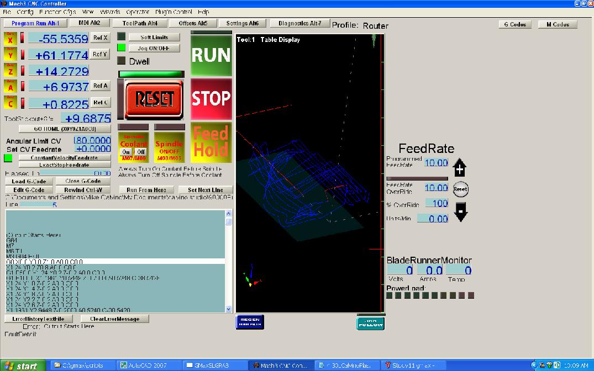Click the red LED next to Y DRO
This screenshot has height=371, width=594.
click(x=22, y=55)
